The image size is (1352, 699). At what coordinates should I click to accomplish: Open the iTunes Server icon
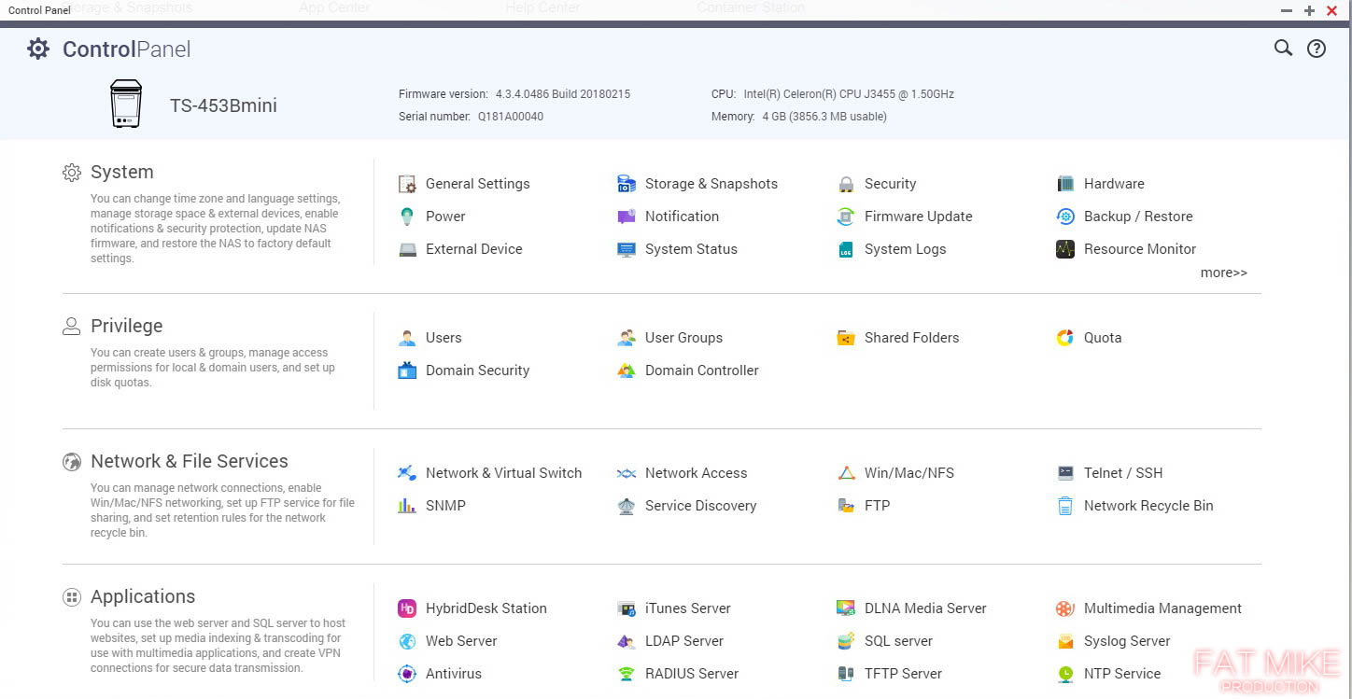[627, 608]
